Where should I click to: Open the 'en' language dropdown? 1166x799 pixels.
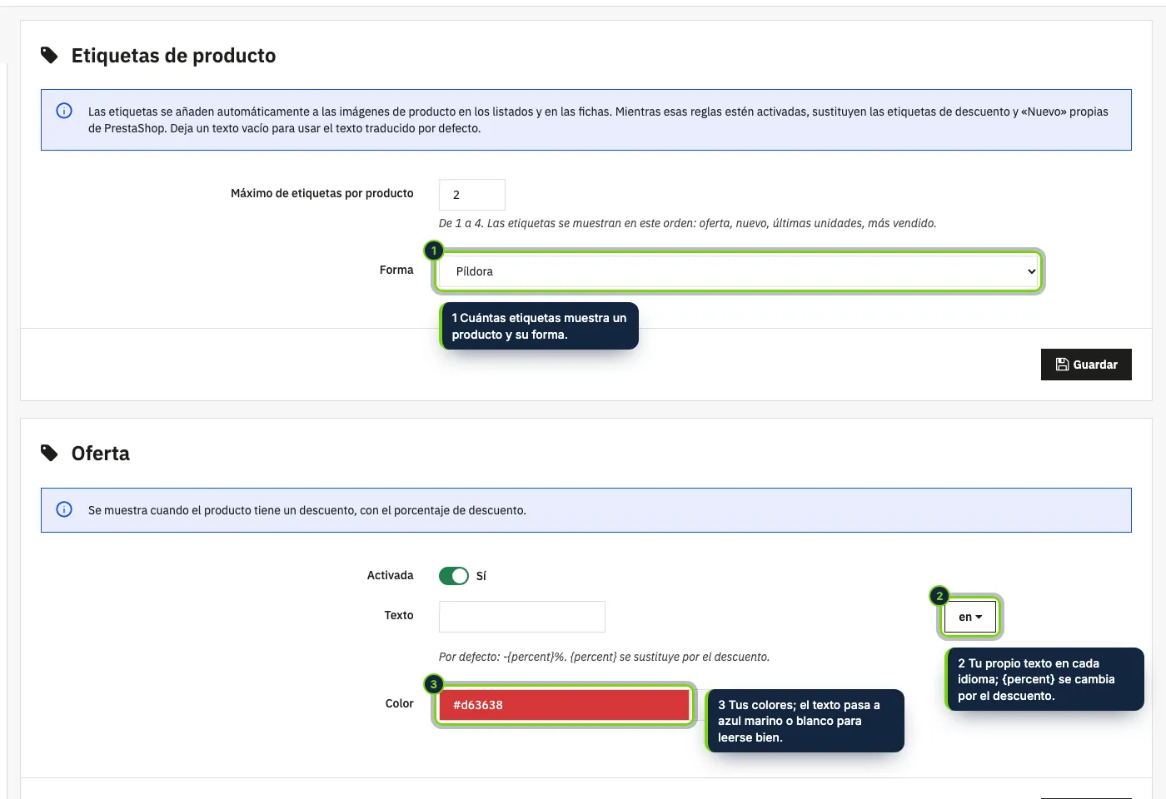tap(970, 617)
